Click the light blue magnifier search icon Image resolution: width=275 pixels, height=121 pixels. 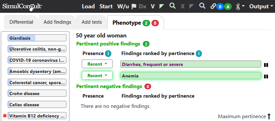pos(202,6)
